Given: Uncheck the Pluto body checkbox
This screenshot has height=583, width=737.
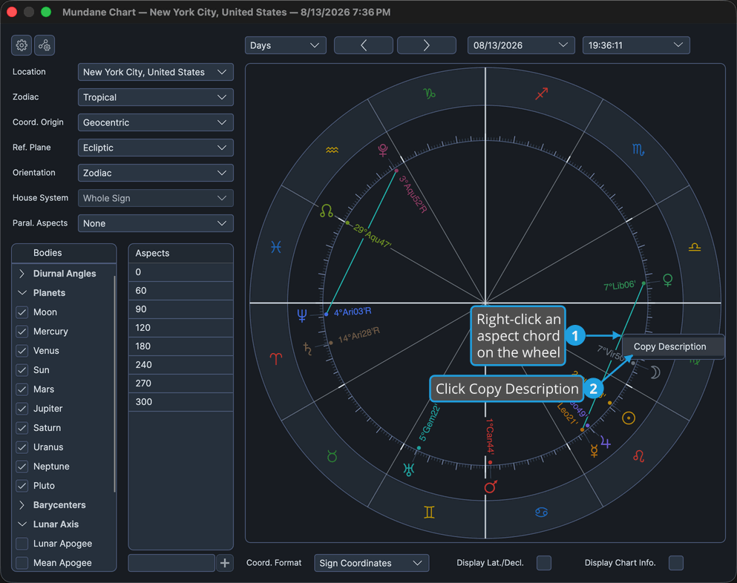Looking at the screenshot, I should [x=22, y=485].
